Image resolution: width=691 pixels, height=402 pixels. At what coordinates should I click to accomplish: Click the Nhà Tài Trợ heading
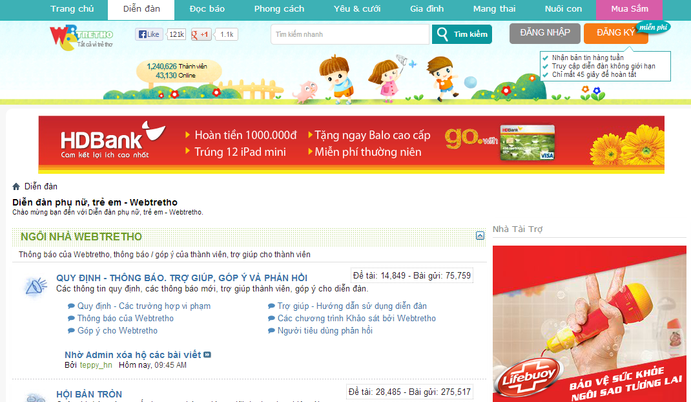click(517, 229)
